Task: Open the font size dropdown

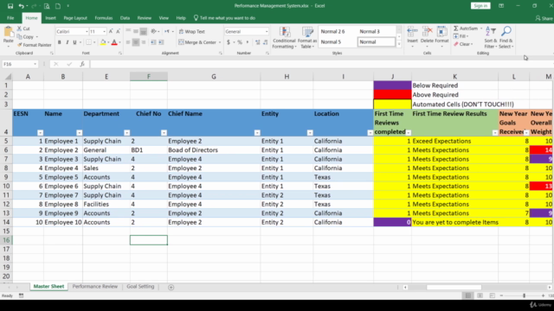Action: (104, 31)
